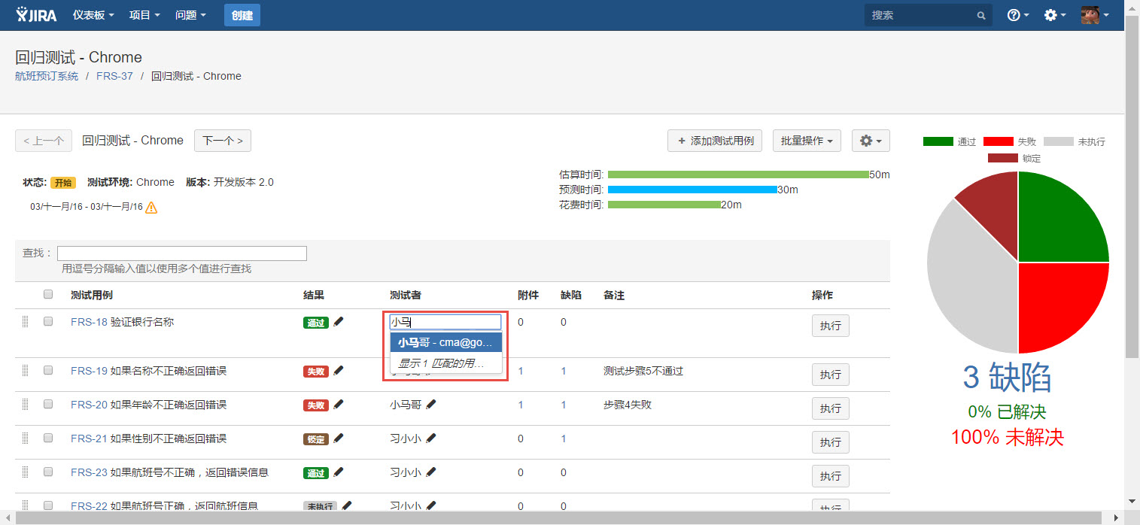Click 执行 for FRS-20
Image resolution: width=1140 pixels, height=525 pixels.
(831, 408)
